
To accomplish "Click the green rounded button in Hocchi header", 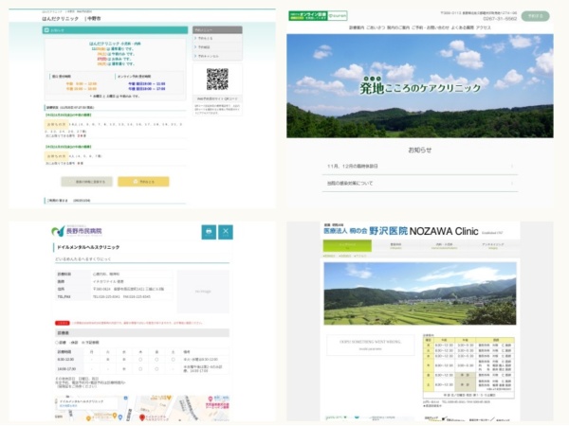I will (x=536, y=16).
